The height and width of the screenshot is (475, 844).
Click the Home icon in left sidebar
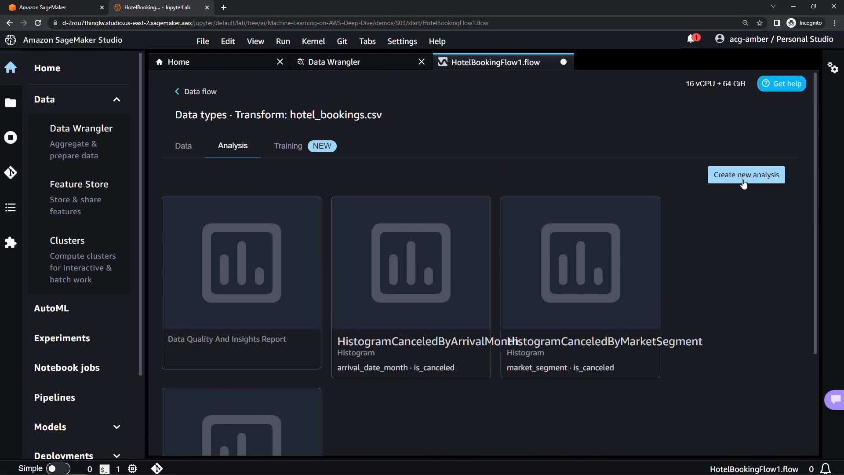tap(11, 68)
